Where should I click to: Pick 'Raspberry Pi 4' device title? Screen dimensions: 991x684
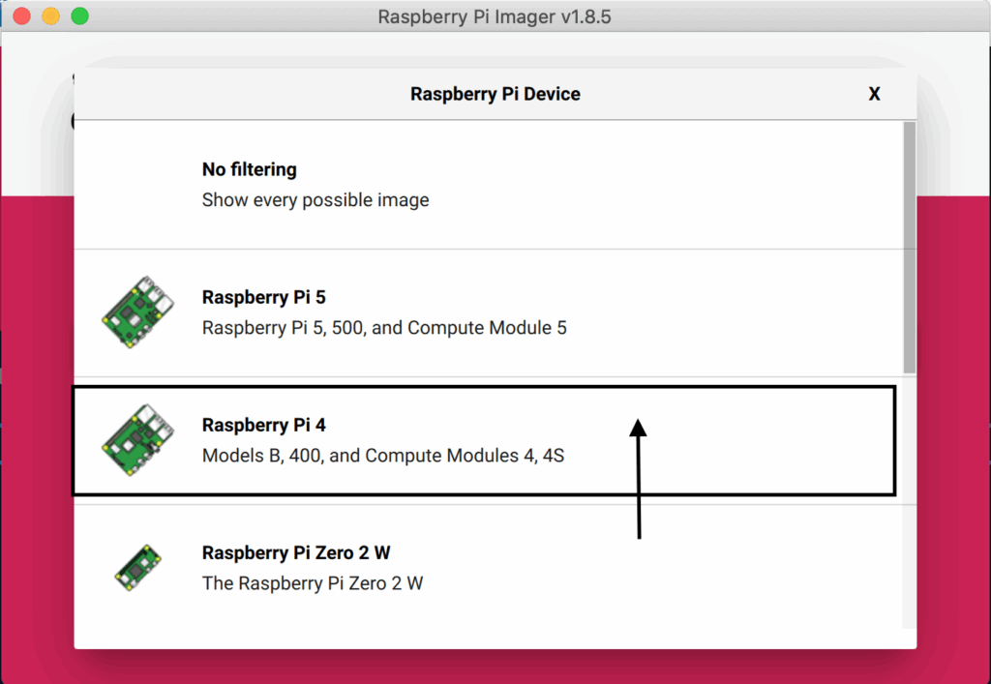point(263,425)
